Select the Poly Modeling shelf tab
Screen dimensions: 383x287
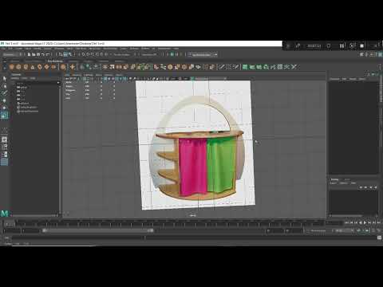[x=55, y=61]
